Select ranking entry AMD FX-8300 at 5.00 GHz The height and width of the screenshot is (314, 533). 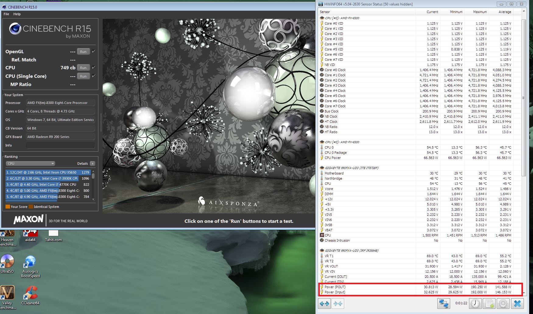[x=48, y=191]
